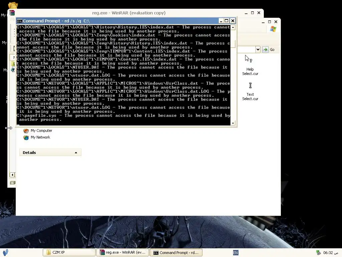
Task: Select the Help Select.cur file
Action: 250,65
